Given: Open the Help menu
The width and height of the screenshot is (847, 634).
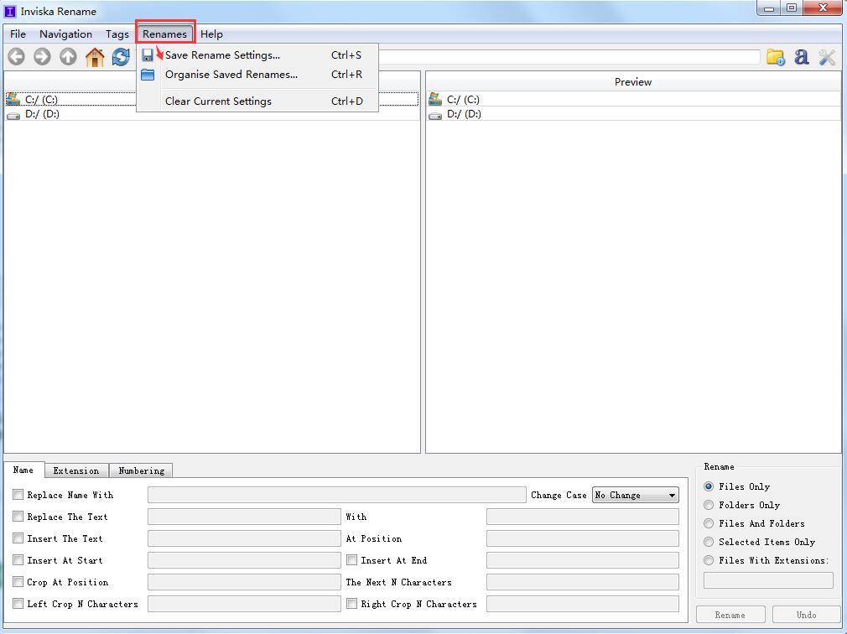Looking at the screenshot, I should [x=211, y=34].
